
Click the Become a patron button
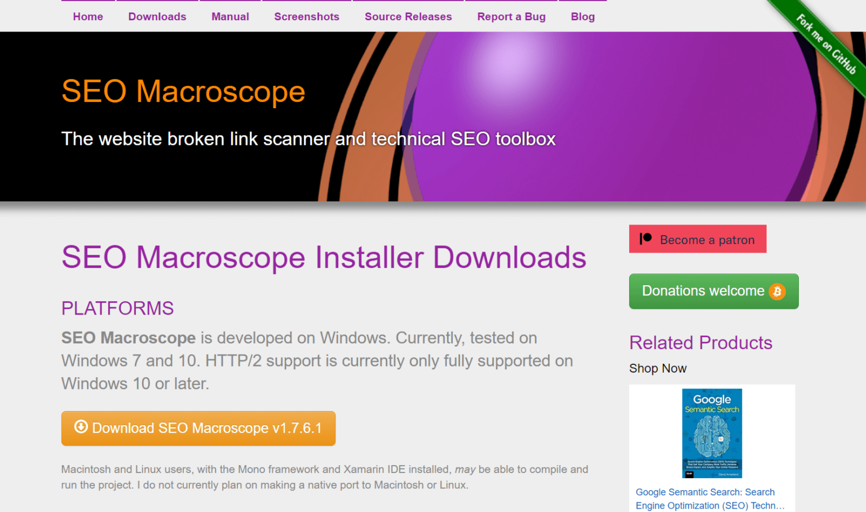(x=697, y=239)
